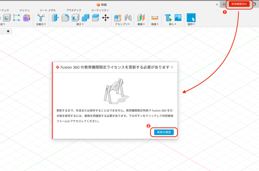The width and height of the screenshot is (259, 171).
Task: Close the license renewal dialog
Action: click(x=172, y=67)
